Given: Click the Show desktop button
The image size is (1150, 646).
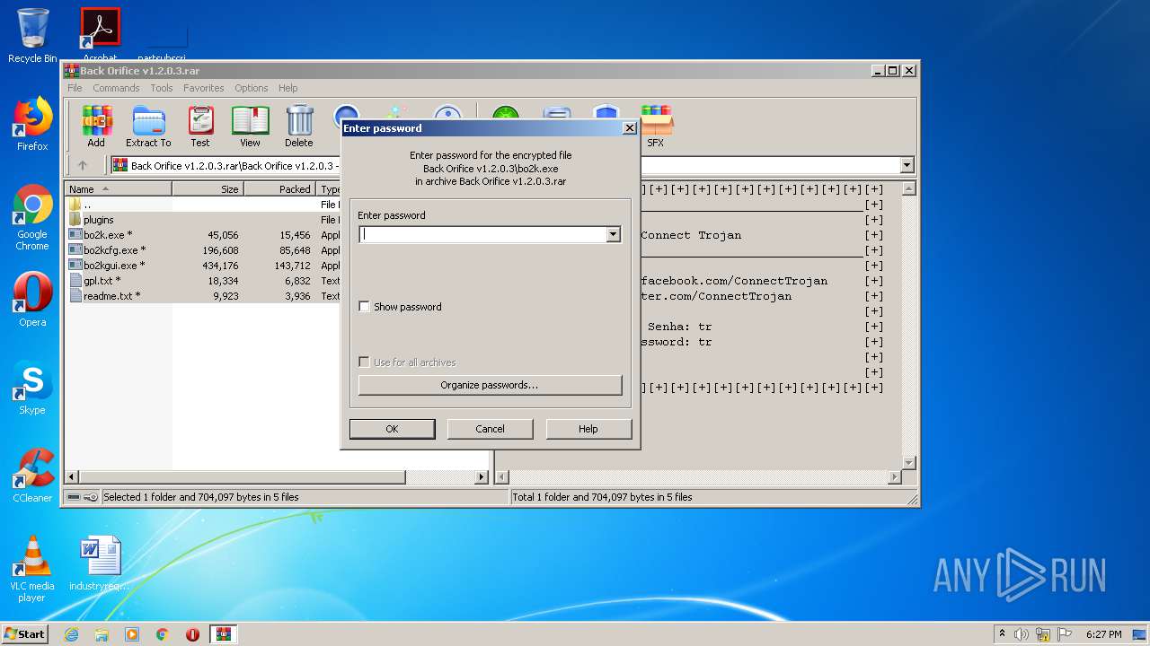Looking at the screenshot, I should tap(1140, 634).
